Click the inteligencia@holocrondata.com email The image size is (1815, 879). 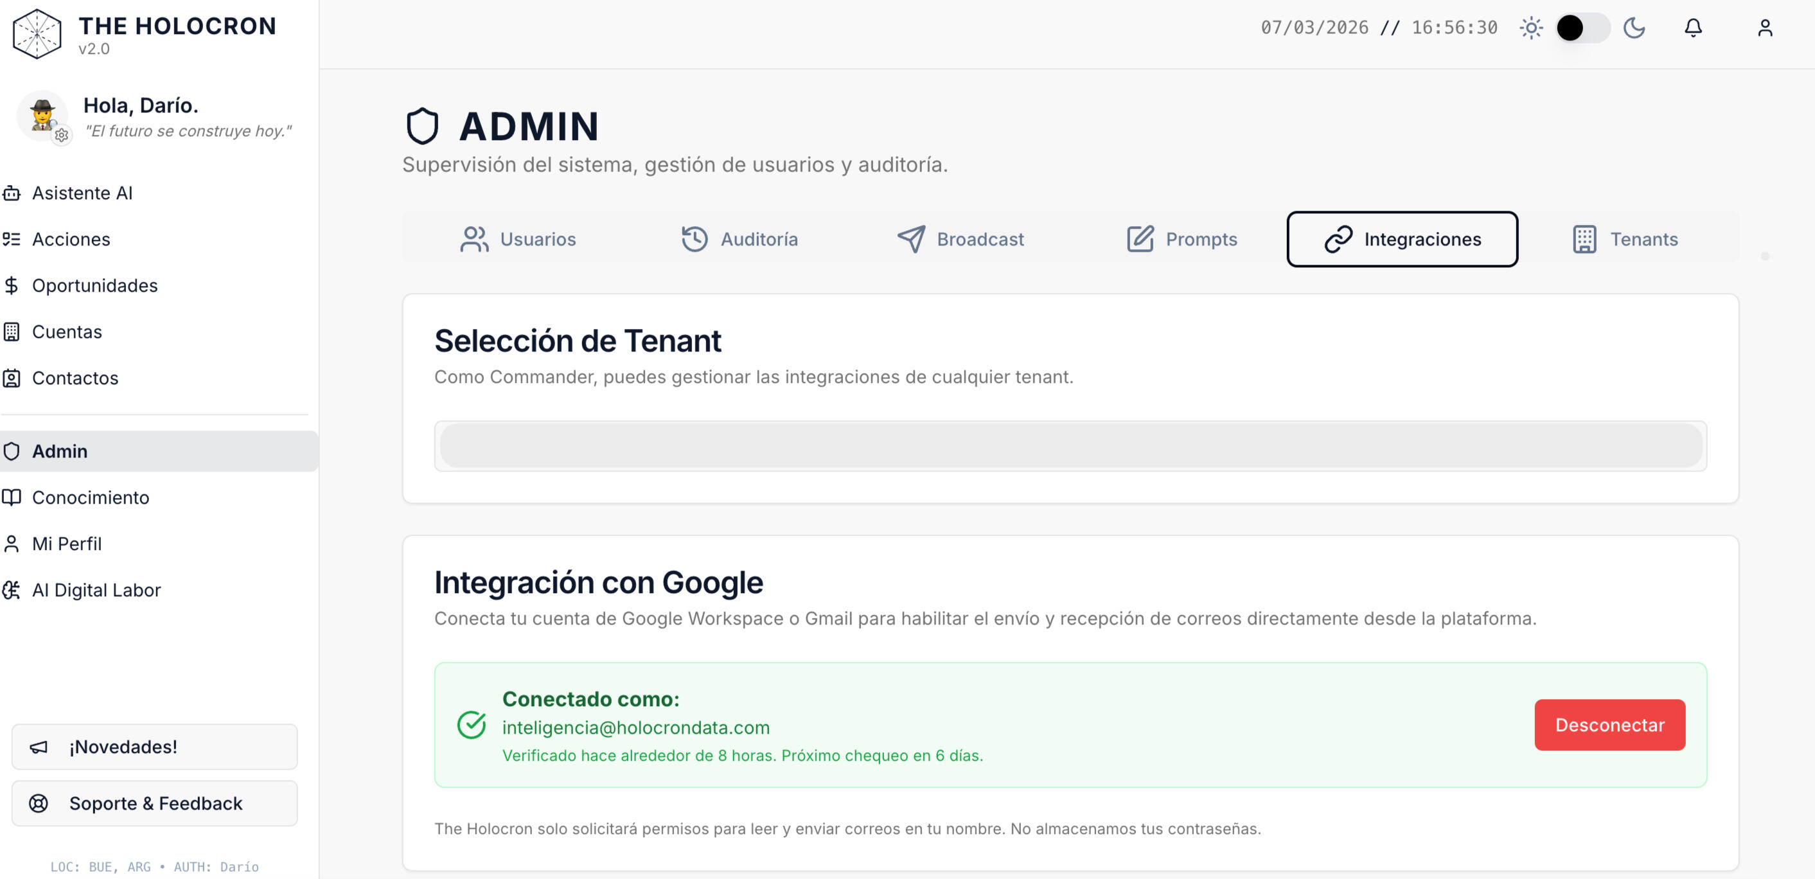(635, 727)
